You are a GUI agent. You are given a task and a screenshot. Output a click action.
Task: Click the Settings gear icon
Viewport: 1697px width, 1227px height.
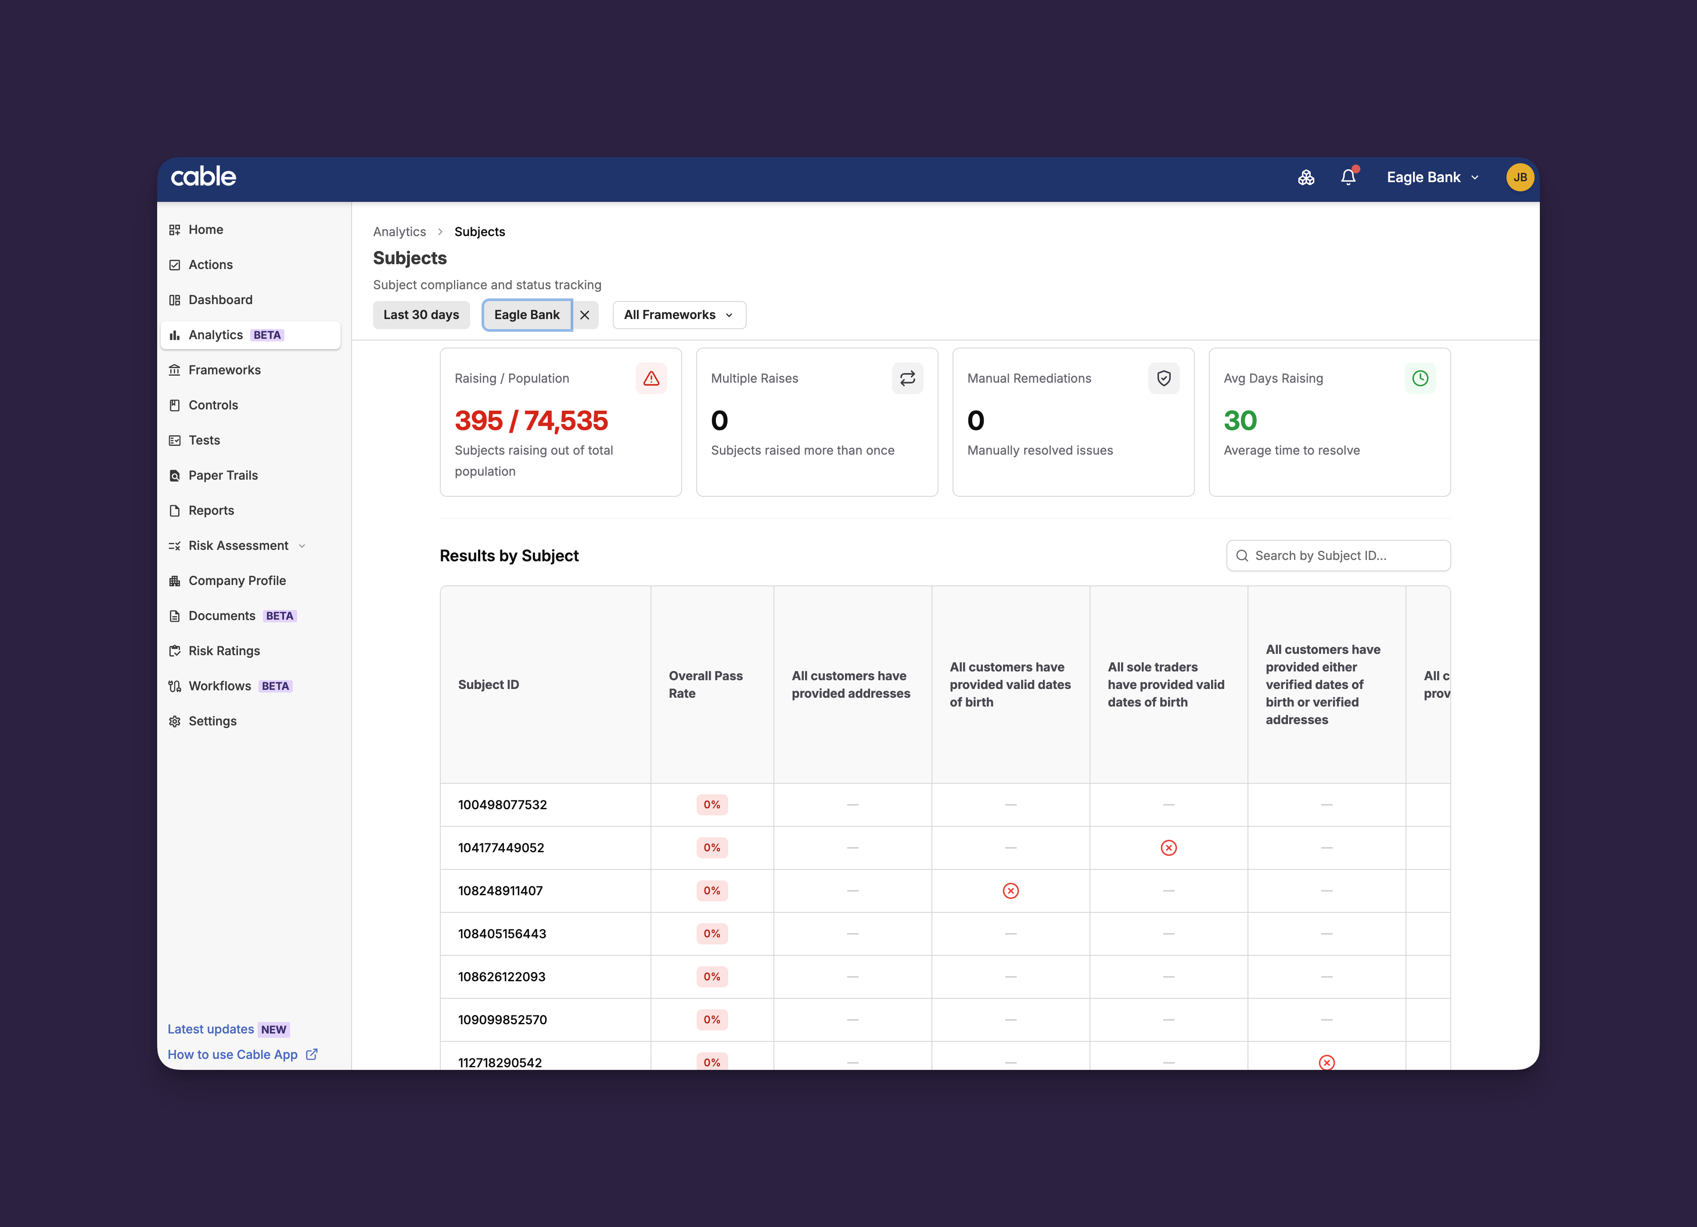pos(174,721)
